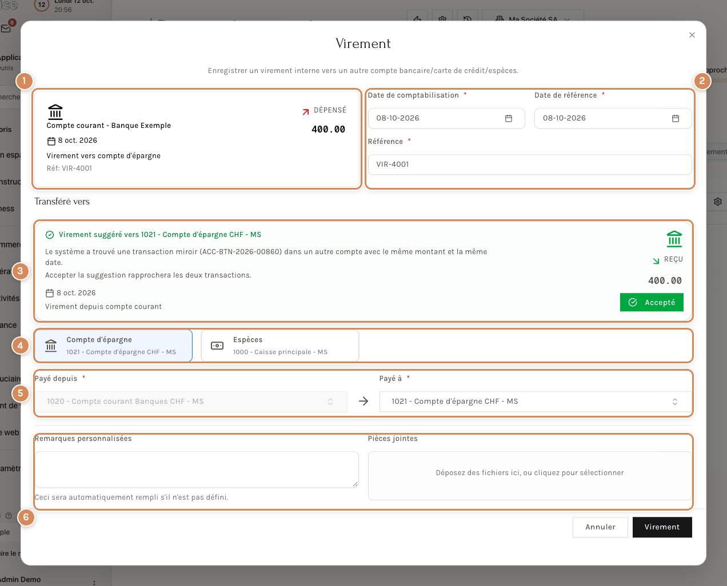Image resolution: width=727 pixels, height=586 pixels.
Task: Open the mail inbox icon in the sidebar
Action: [6, 29]
